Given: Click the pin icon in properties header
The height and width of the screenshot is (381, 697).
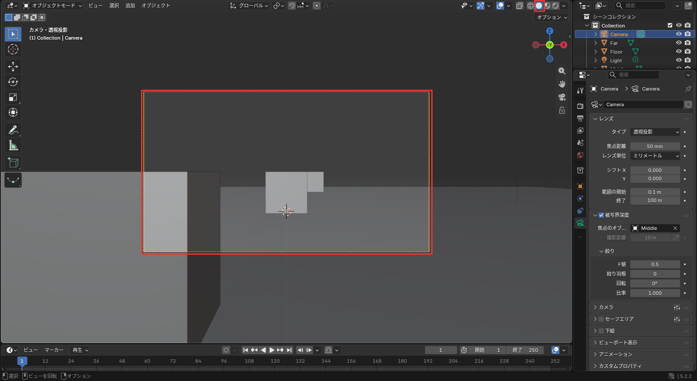Looking at the screenshot, I should point(688,89).
